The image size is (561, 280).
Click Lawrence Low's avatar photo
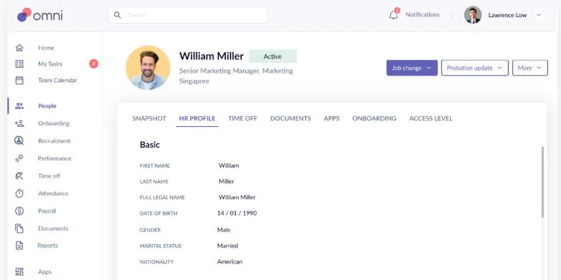click(473, 15)
